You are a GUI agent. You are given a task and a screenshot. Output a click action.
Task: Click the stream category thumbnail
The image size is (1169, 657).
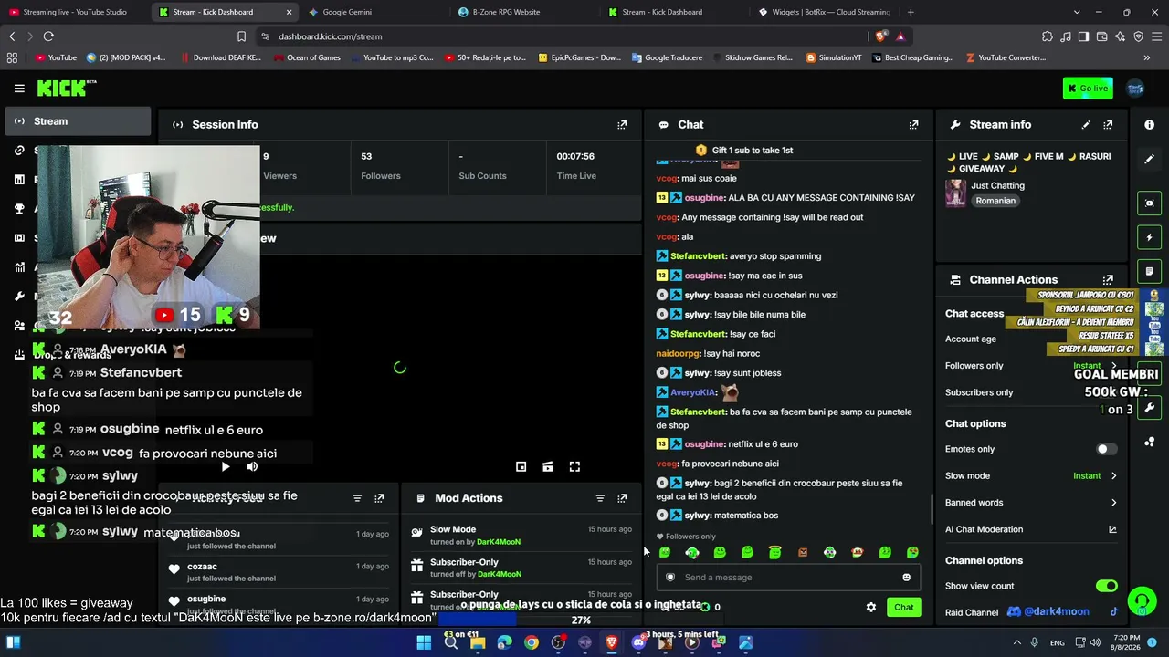click(x=955, y=193)
